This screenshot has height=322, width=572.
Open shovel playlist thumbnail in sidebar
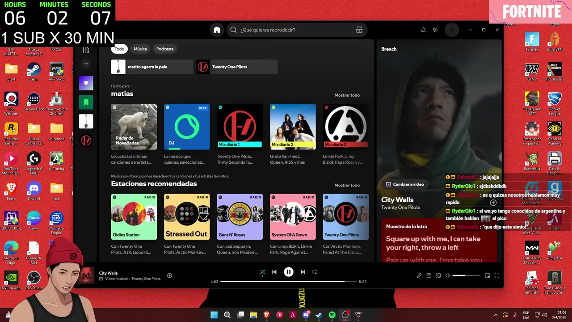(86, 121)
